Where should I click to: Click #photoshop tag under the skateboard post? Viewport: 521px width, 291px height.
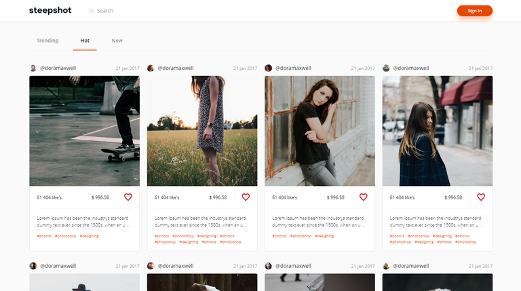[65, 236]
